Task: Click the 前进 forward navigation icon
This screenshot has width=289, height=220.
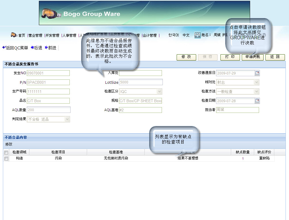Action: click(x=46, y=47)
